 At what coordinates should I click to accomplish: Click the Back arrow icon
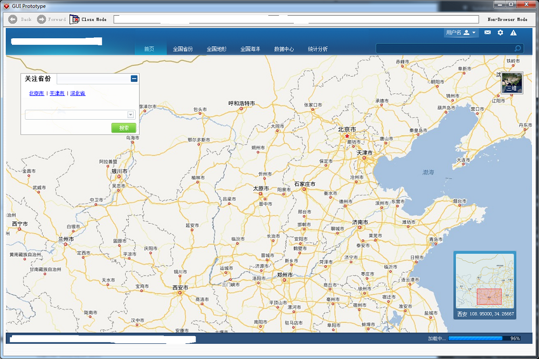[13, 19]
